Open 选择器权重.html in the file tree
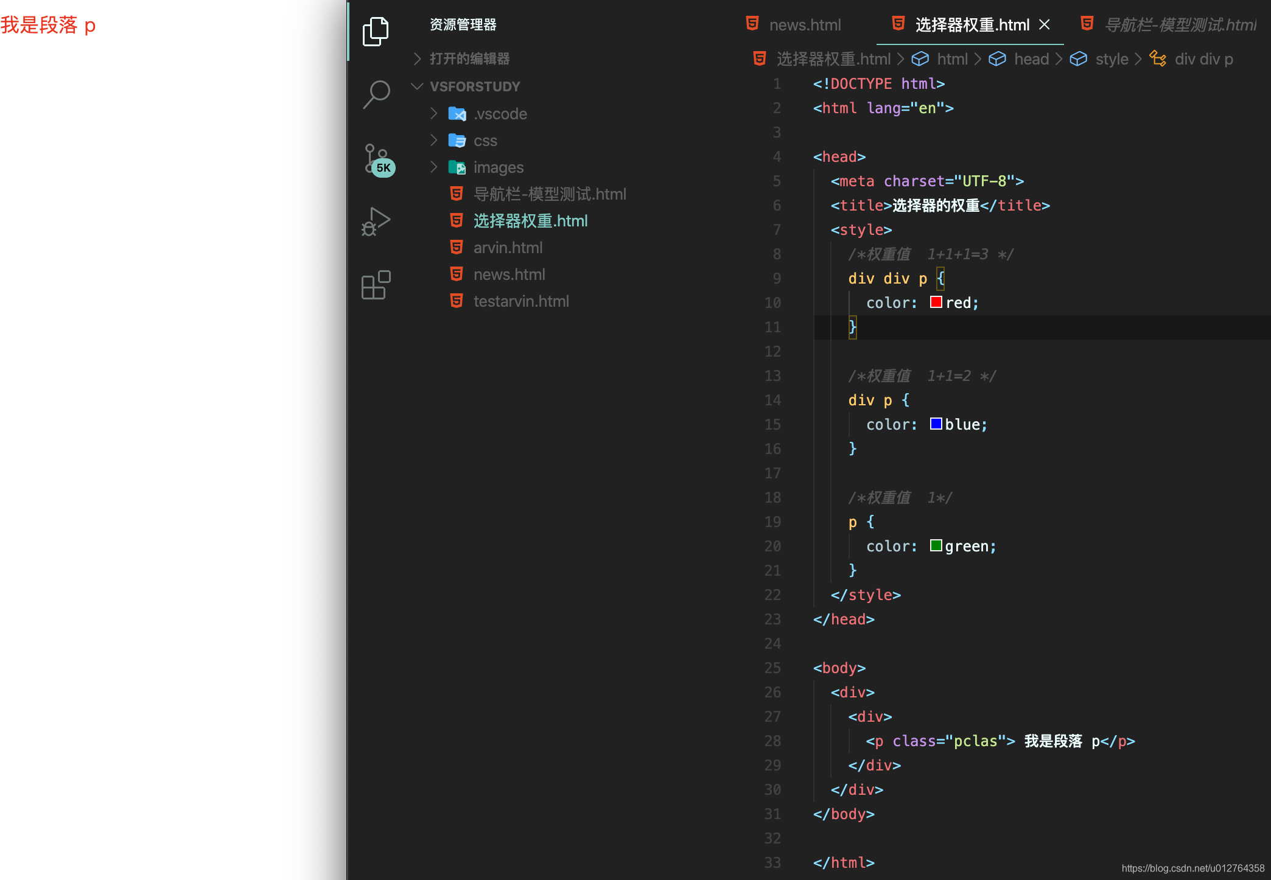The height and width of the screenshot is (880, 1271). tap(530, 221)
